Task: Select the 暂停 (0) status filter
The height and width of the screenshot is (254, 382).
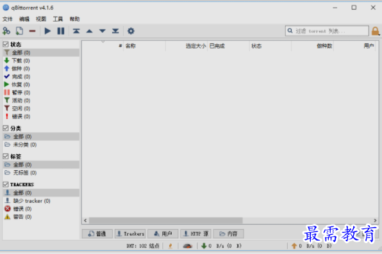Action: (41, 93)
